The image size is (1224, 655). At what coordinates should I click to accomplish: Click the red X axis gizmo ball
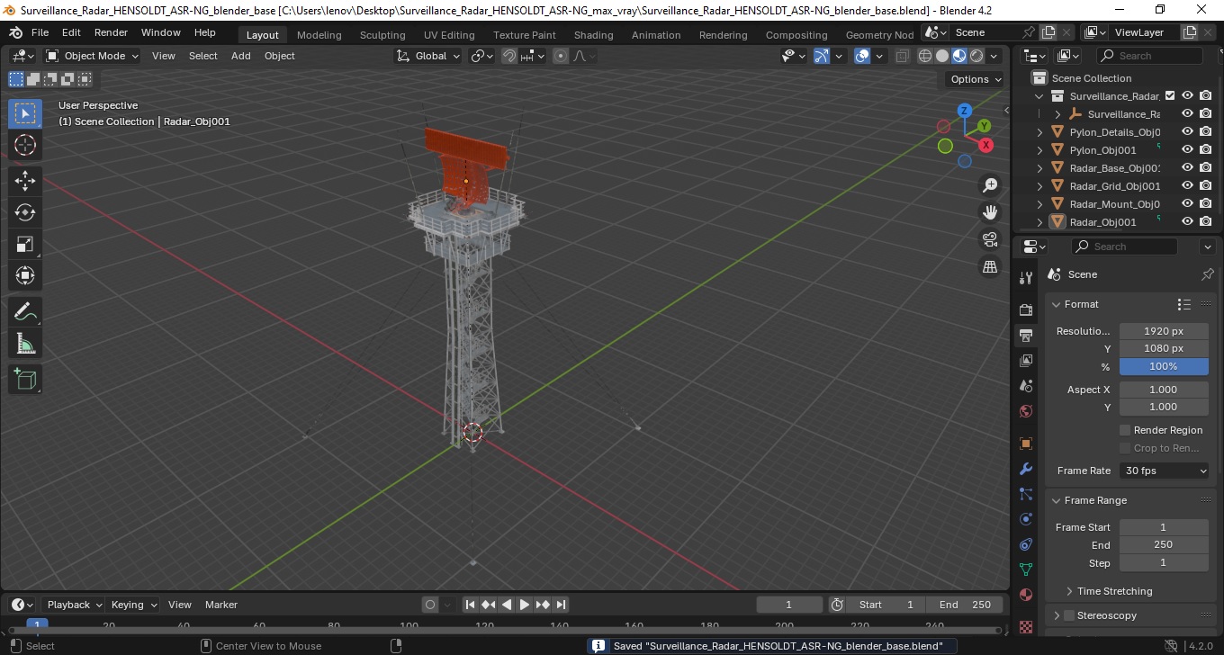[x=985, y=145]
